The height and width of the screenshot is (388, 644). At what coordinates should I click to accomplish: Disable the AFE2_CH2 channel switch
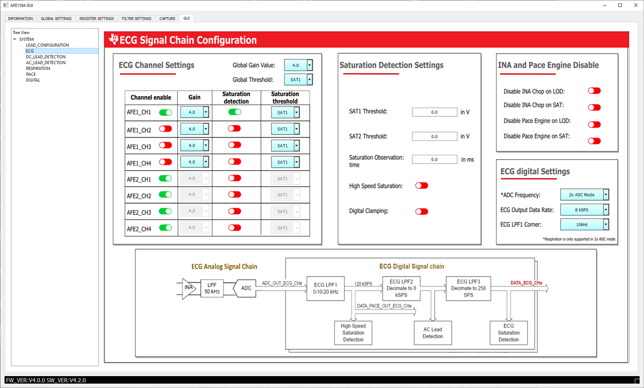[166, 195]
